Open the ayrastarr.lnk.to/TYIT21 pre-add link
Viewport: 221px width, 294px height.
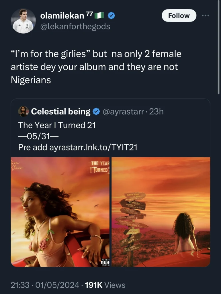pyautogui.click(x=93, y=147)
